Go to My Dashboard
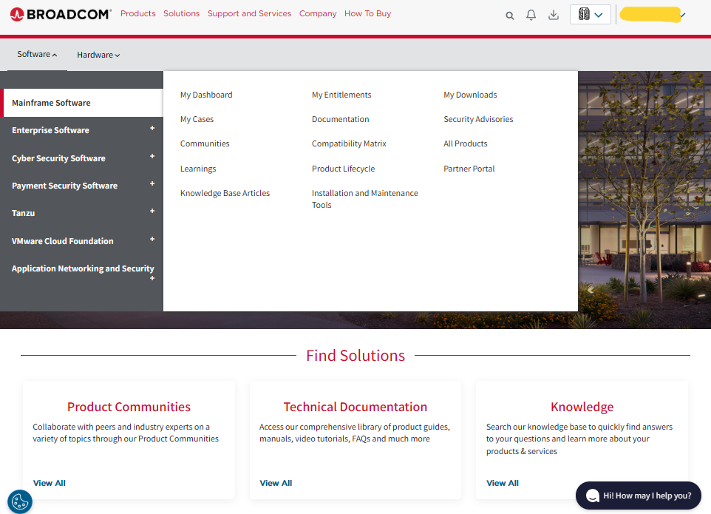Image resolution: width=711 pixels, height=514 pixels. click(206, 95)
